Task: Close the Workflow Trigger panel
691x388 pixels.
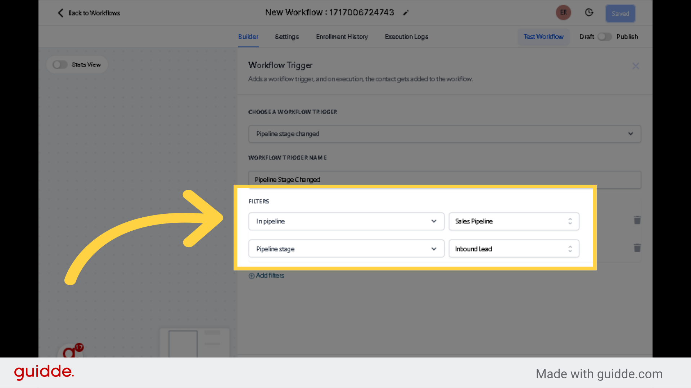Action: click(636, 66)
